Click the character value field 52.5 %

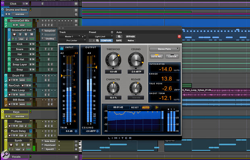[x=113, y=98]
